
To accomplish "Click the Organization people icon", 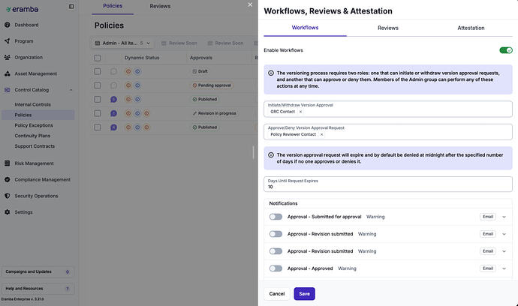I will click(x=8, y=57).
